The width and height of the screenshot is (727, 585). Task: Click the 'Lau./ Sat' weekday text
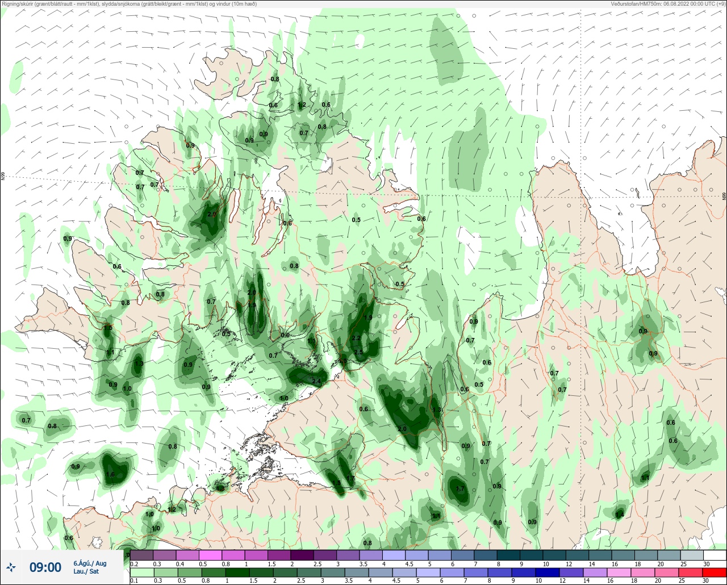pos(86,571)
